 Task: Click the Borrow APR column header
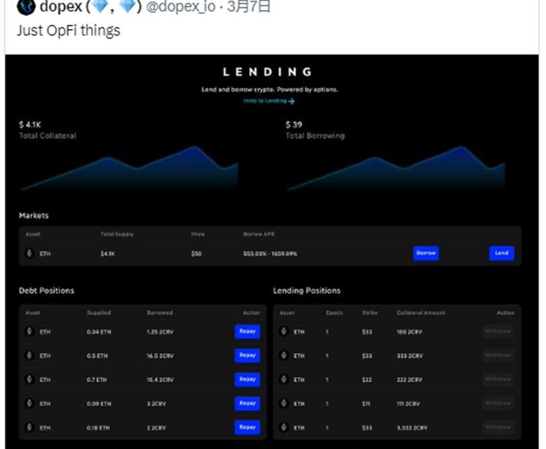[x=259, y=234]
